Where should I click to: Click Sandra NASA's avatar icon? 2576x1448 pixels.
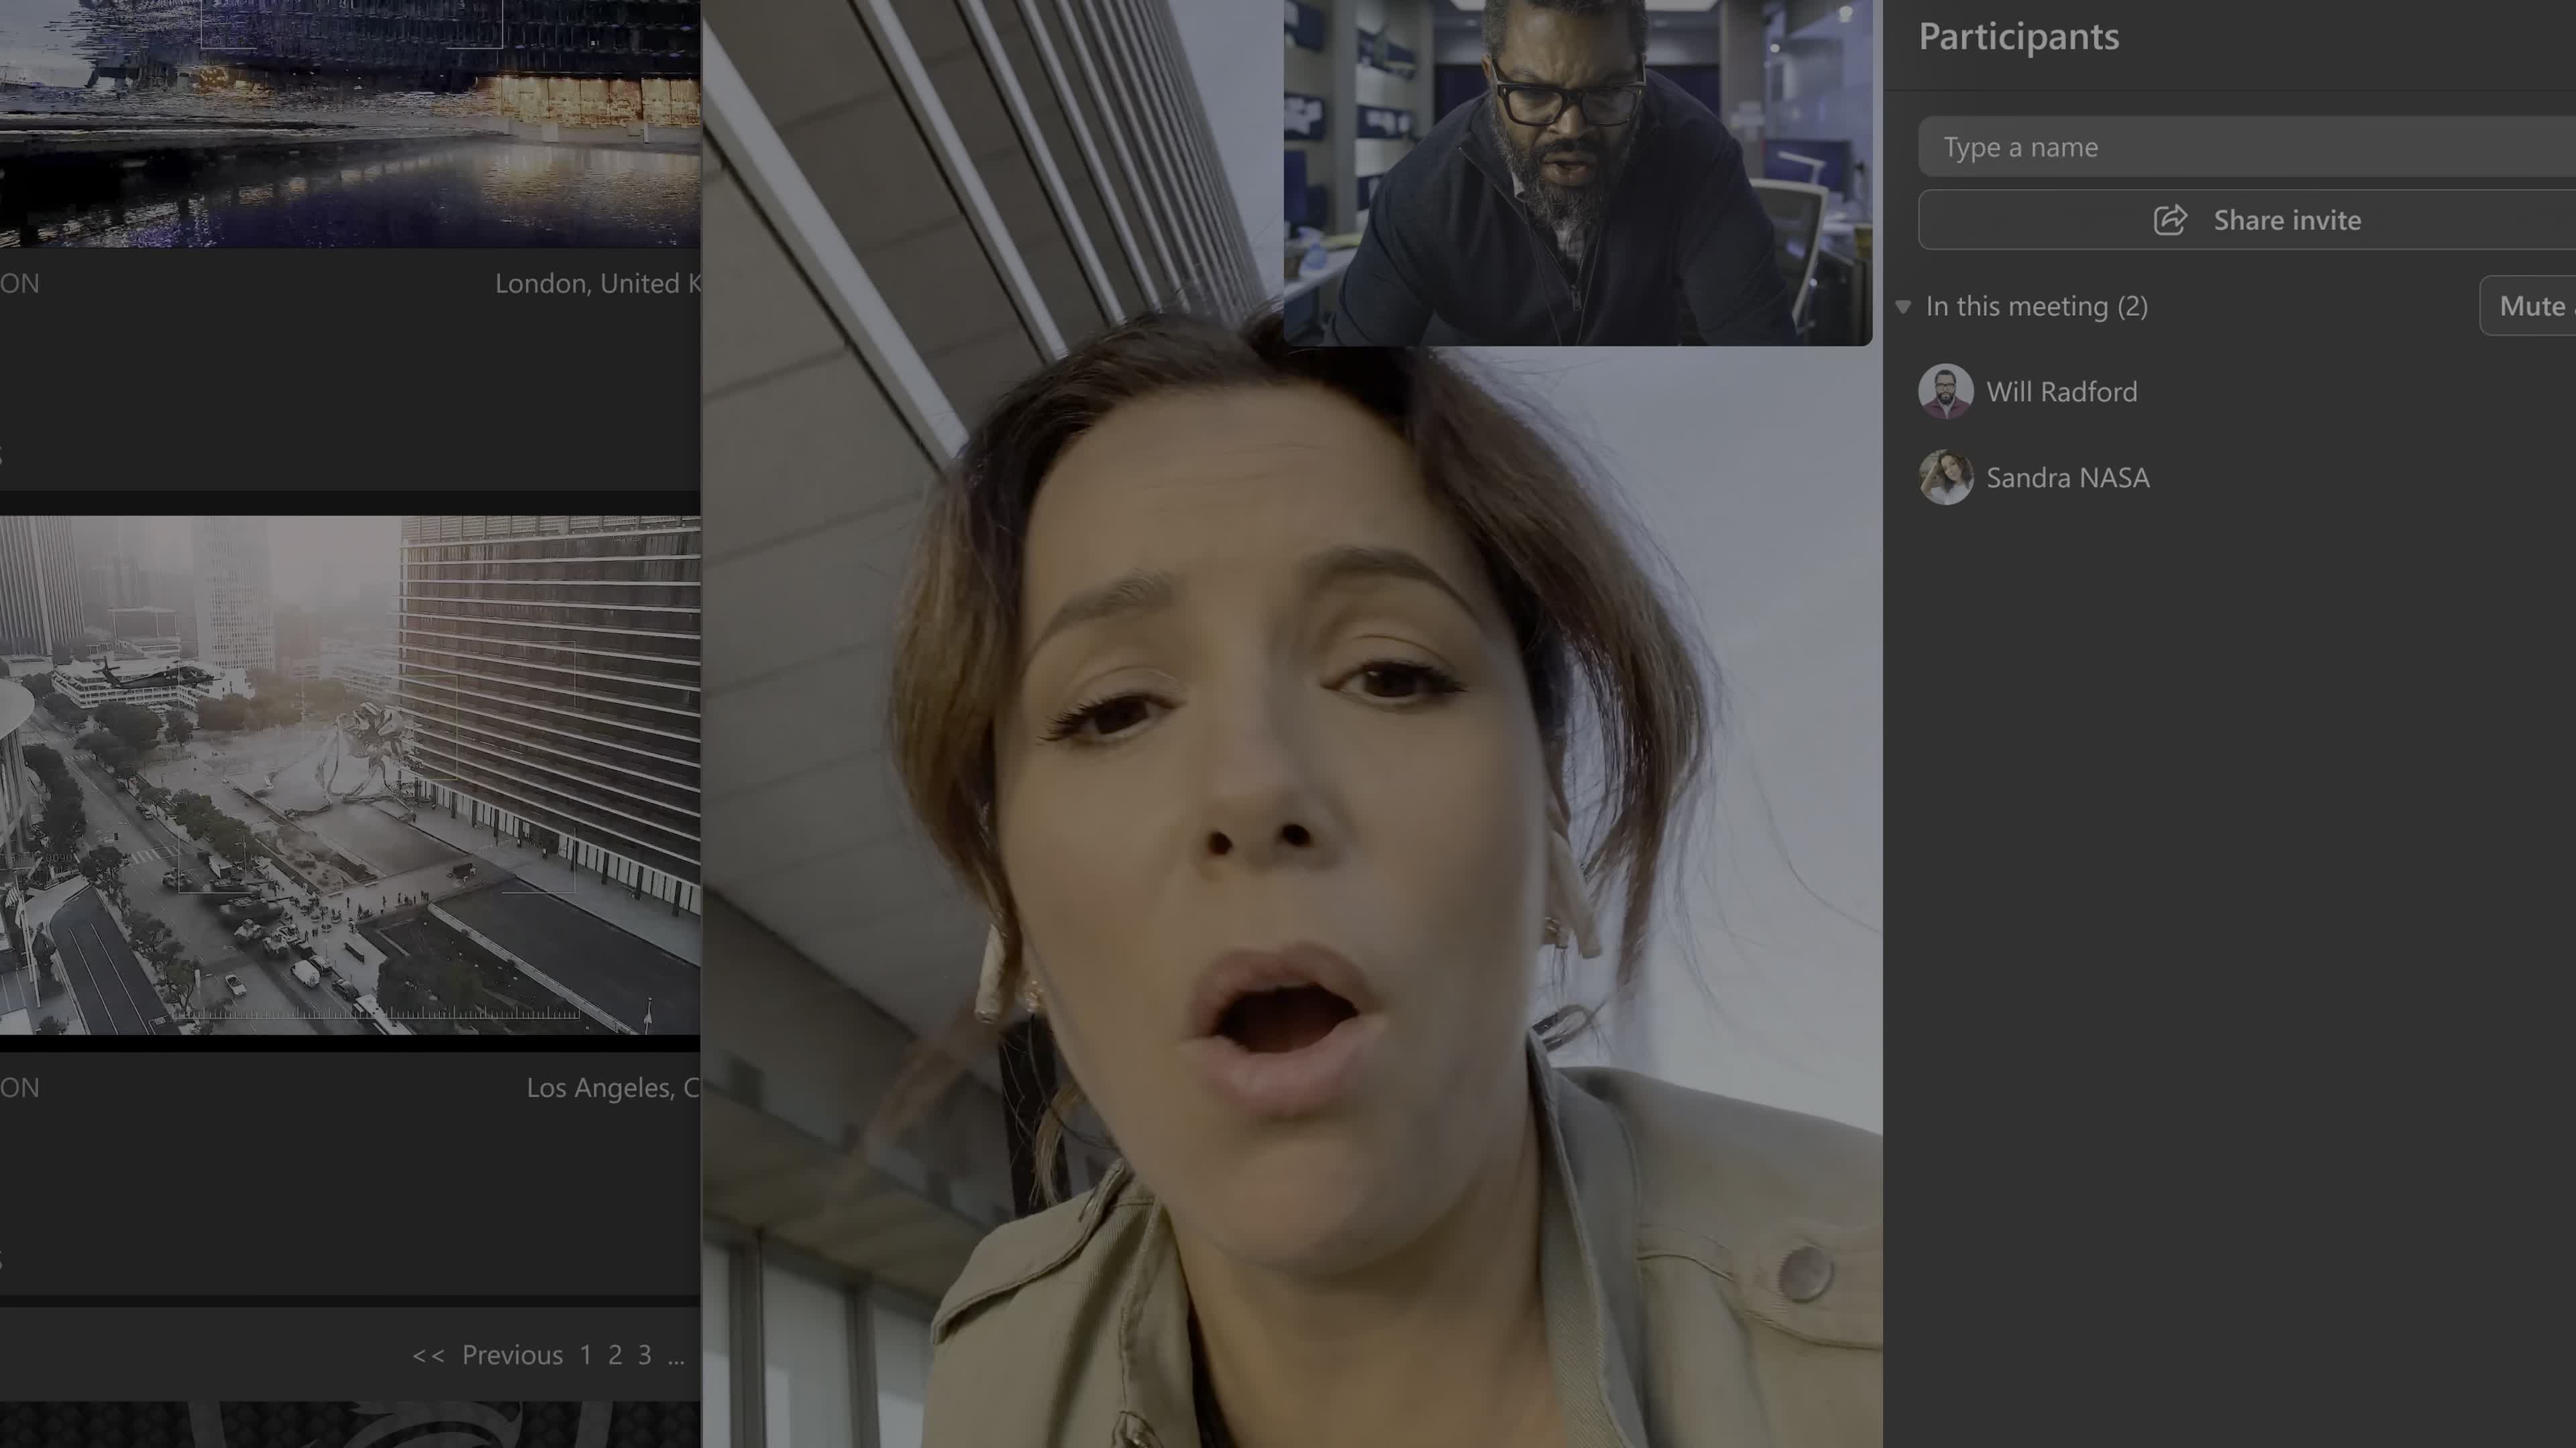point(1945,477)
